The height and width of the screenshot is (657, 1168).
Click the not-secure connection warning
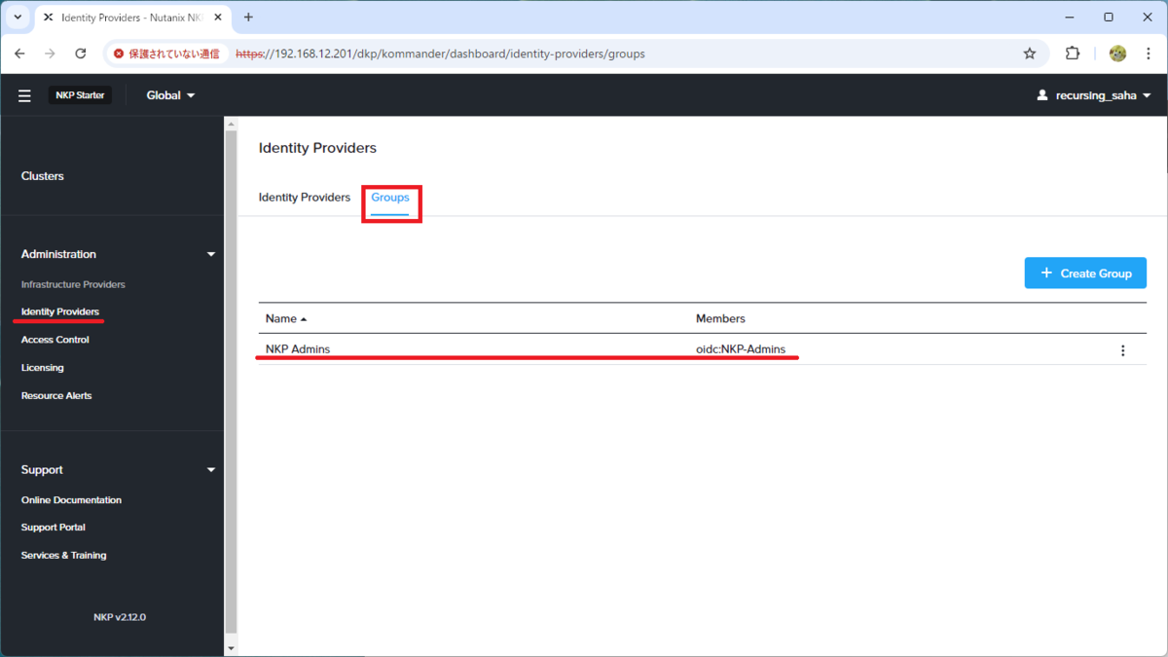pyautogui.click(x=166, y=54)
